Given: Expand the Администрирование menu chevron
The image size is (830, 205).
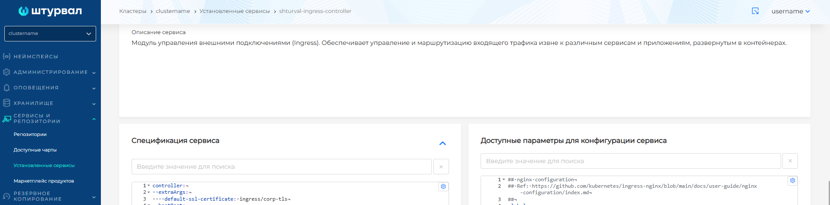Looking at the screenshot, I should (94, 73).
